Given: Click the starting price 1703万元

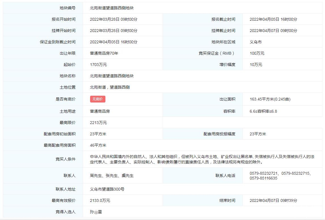Looking at the screenshot, I should (x=98, y=65).
